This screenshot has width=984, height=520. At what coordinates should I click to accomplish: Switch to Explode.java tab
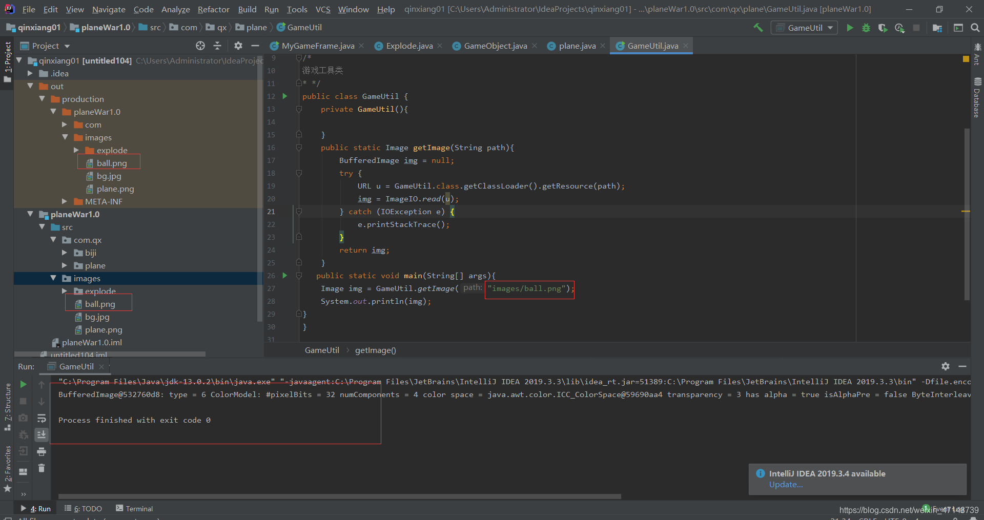coord(409,46)
